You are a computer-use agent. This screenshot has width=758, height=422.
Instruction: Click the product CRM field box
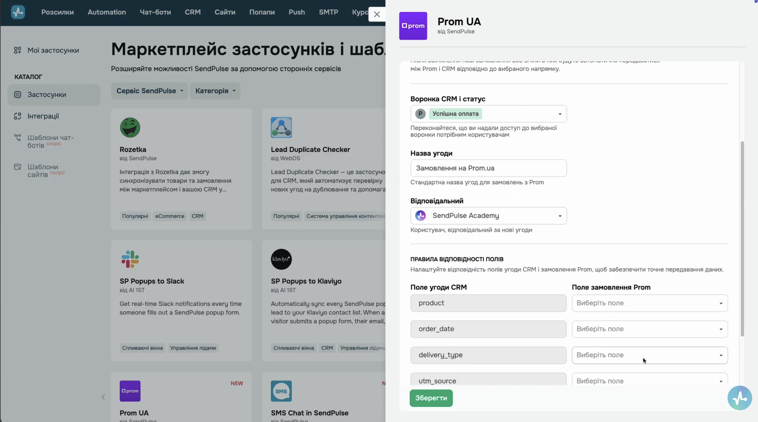click(488, 303)
